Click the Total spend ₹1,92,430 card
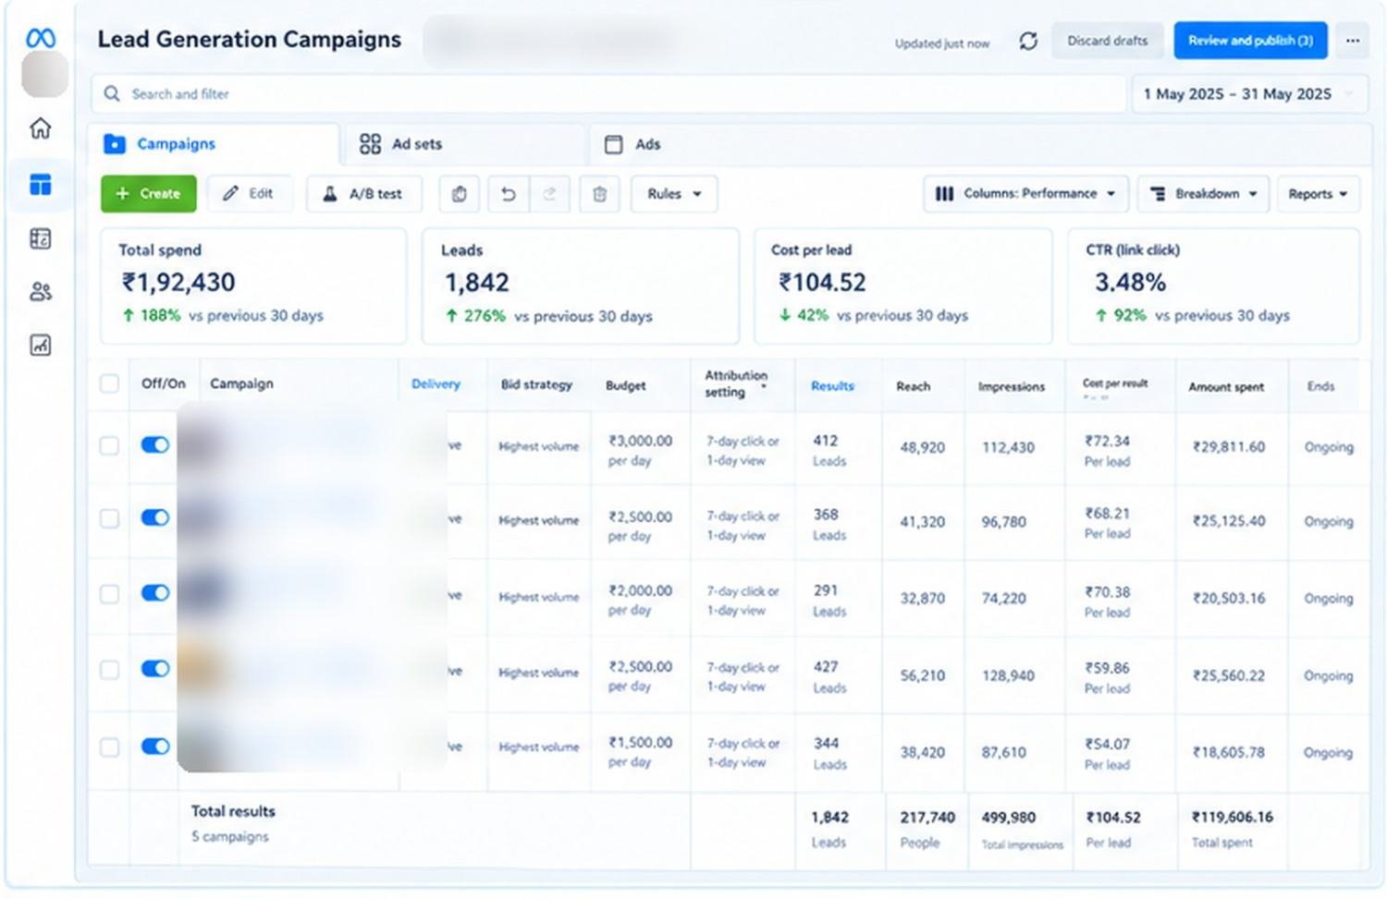 (x=253, y=286)
